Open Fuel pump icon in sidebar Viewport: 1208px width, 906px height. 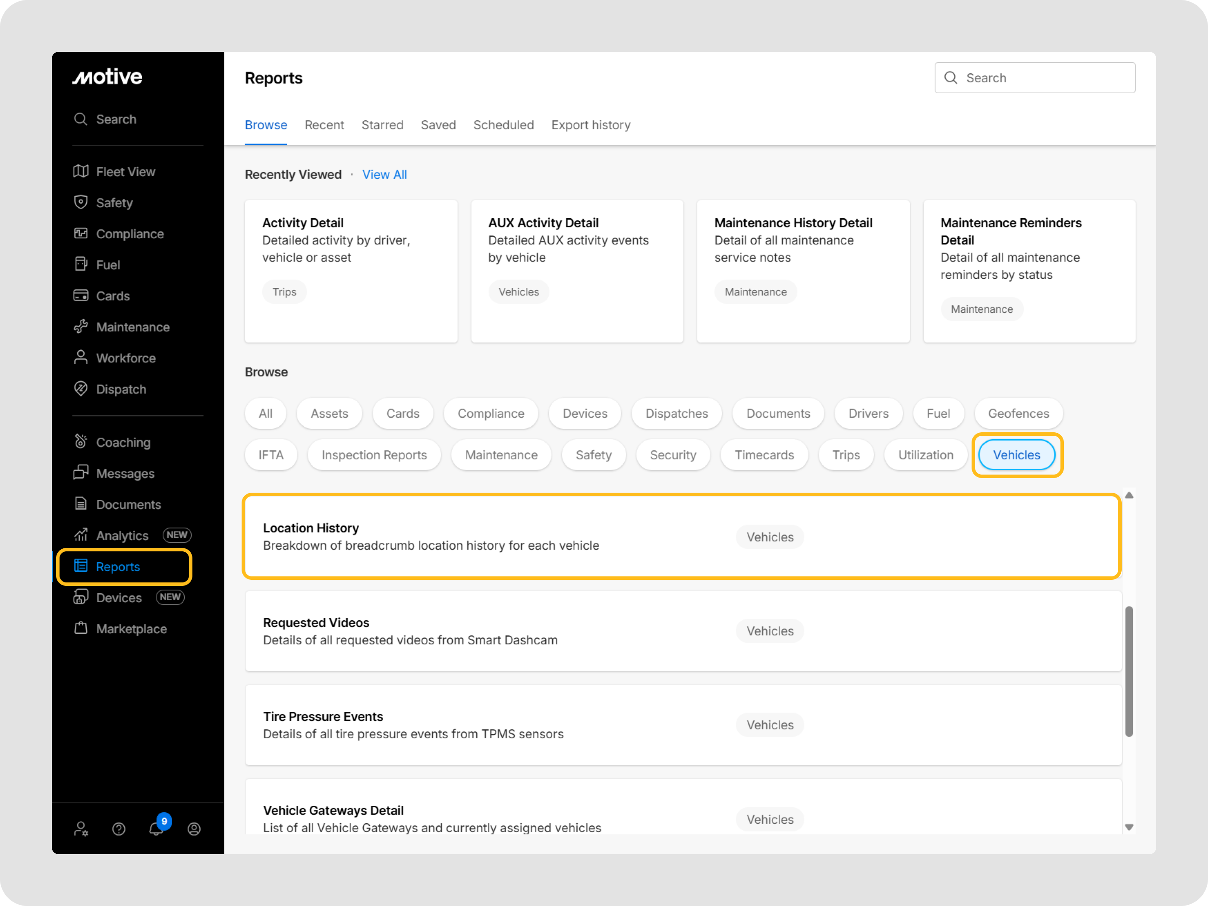pyautogui.click(x=81, y=264)
